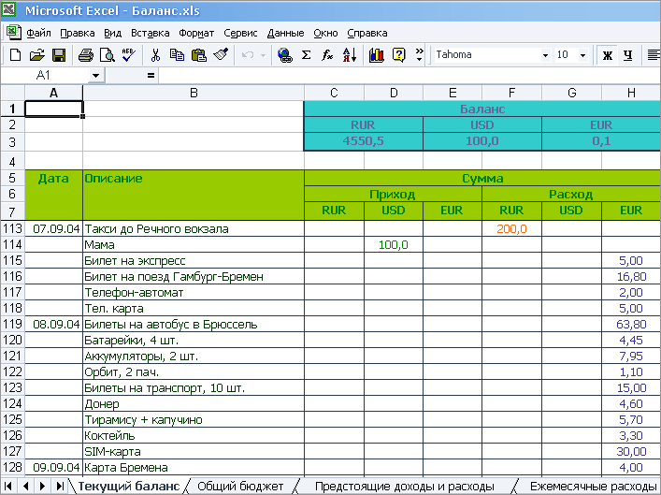
Task: Select column B header
Action: point(194,93)
